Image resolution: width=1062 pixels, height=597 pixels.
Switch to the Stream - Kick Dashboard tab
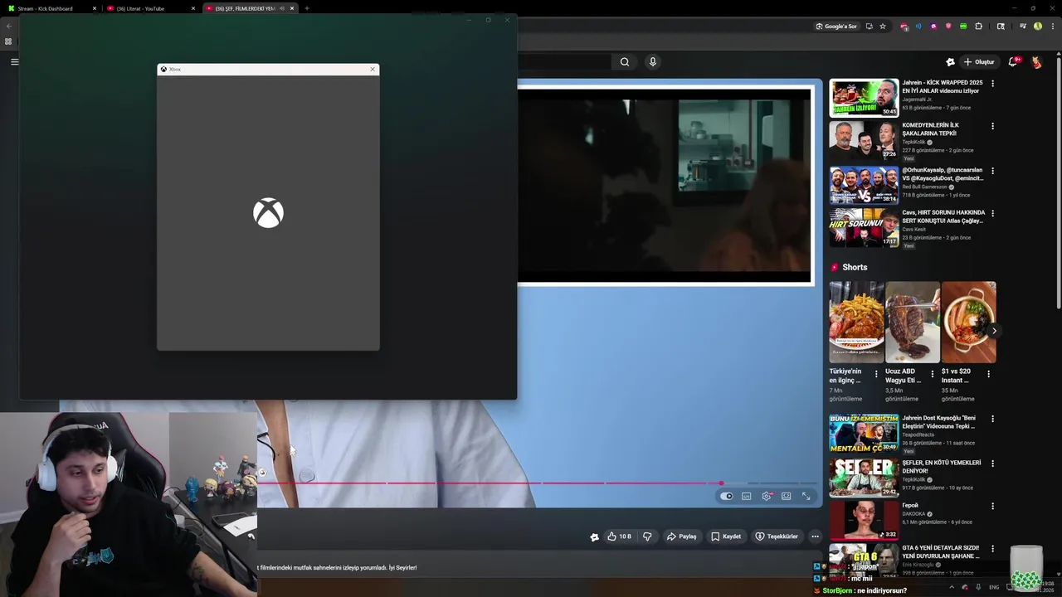[50, 8]
